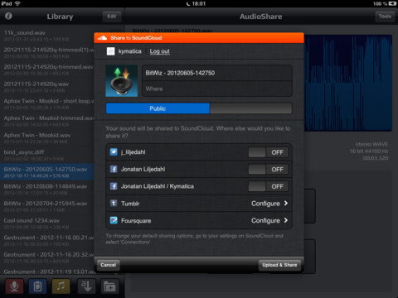Tap the Edit button in Library
Image resolution: width=398 pixels, height=298 pixels.
click(112, 17)
